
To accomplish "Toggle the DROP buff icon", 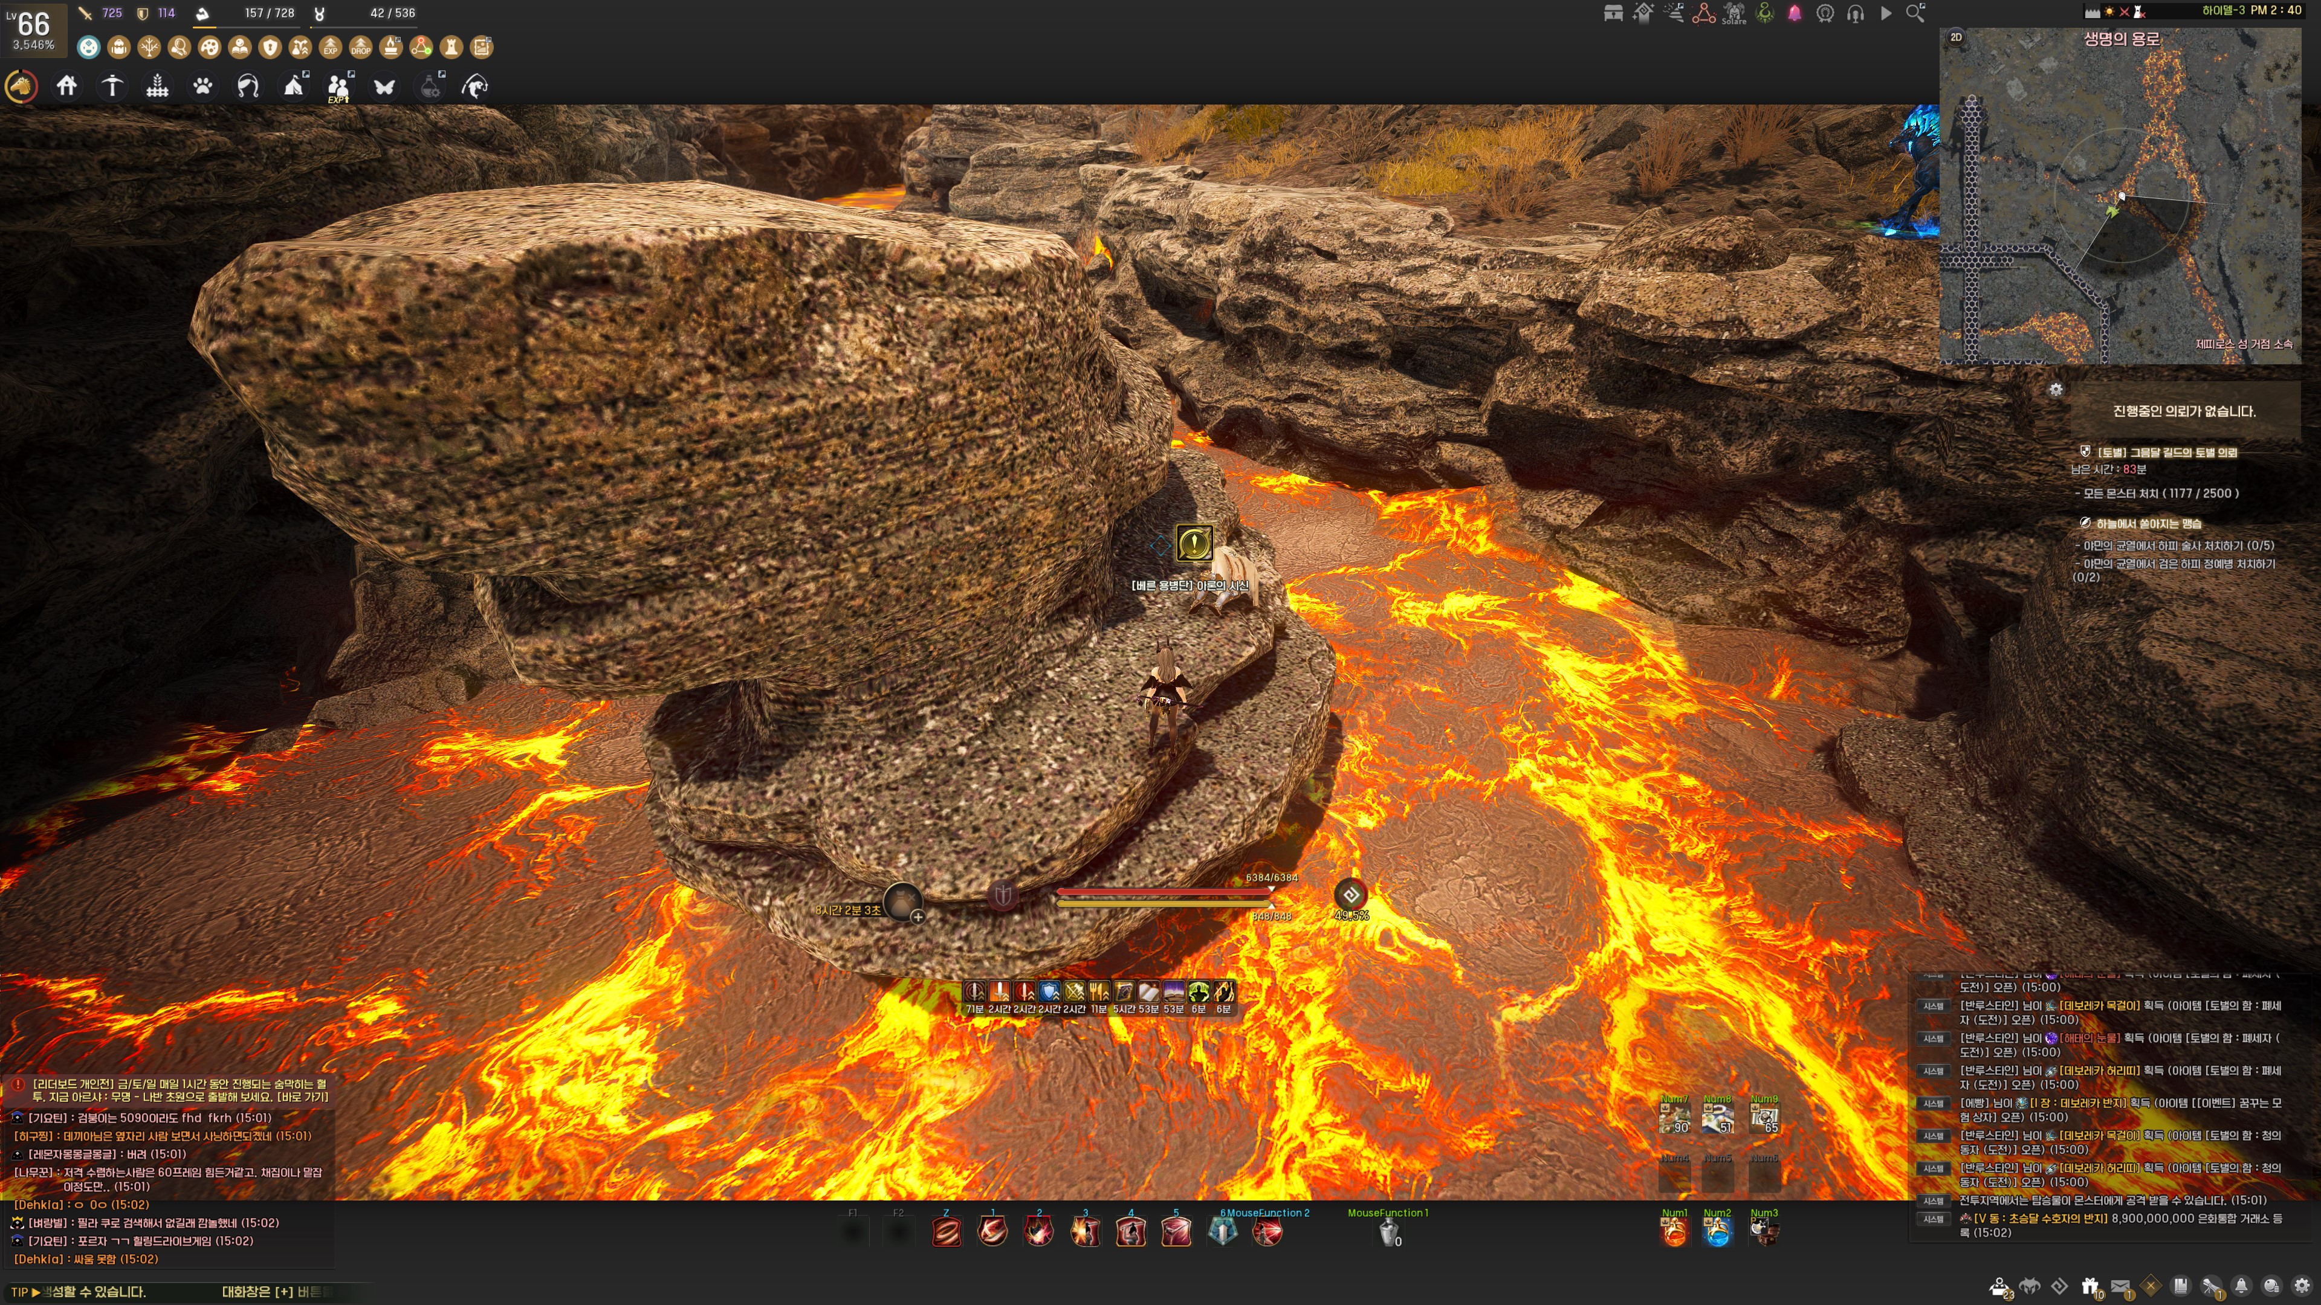I will point(360,47).
